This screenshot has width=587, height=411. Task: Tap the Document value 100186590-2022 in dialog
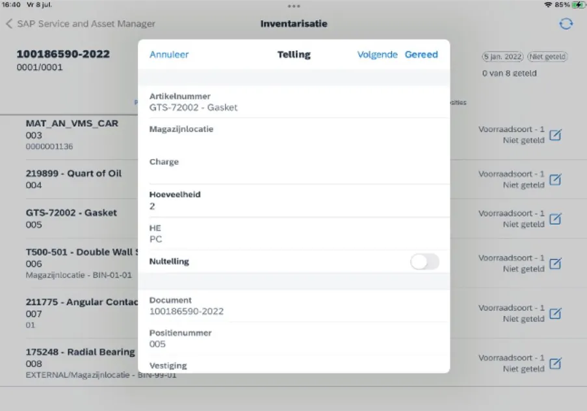pyautogui.click(x=187, y=312)
